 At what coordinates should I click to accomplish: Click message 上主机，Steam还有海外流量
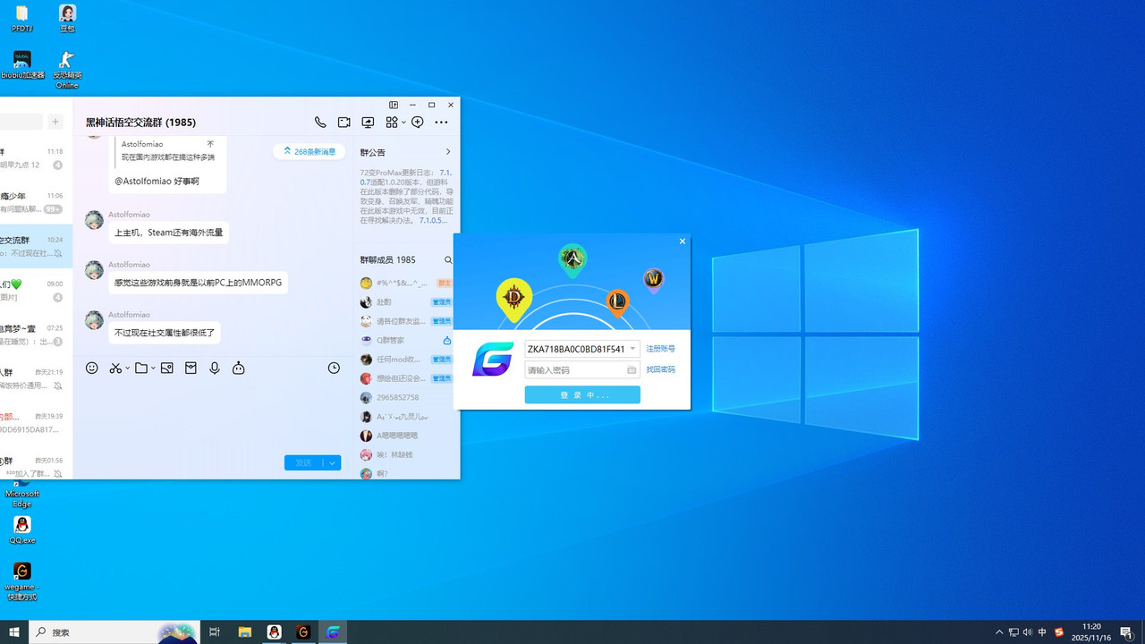169,233
